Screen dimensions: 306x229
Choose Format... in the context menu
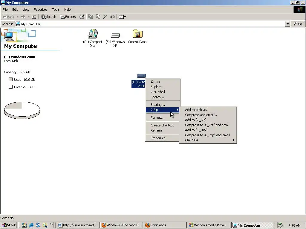[163, 117]
